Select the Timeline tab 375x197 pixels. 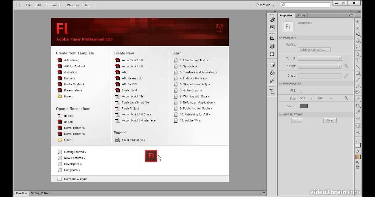[x=21, y=193]
